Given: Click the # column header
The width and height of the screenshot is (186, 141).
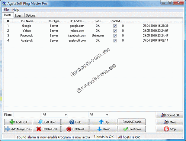Looking at the screenshot, I should [x=8, y=21].
